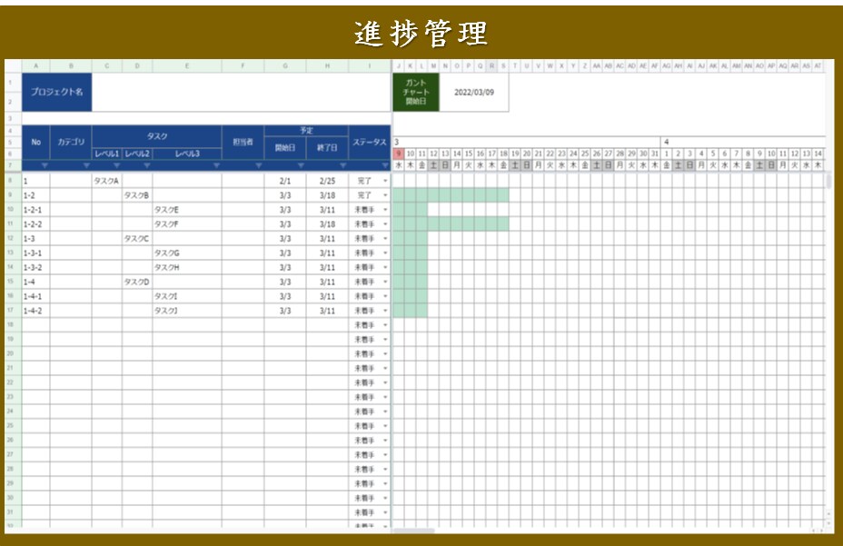This screenshot has height=546, width=843.
Task: Select the end date 2/25 cell
Action: click(327, 182)
